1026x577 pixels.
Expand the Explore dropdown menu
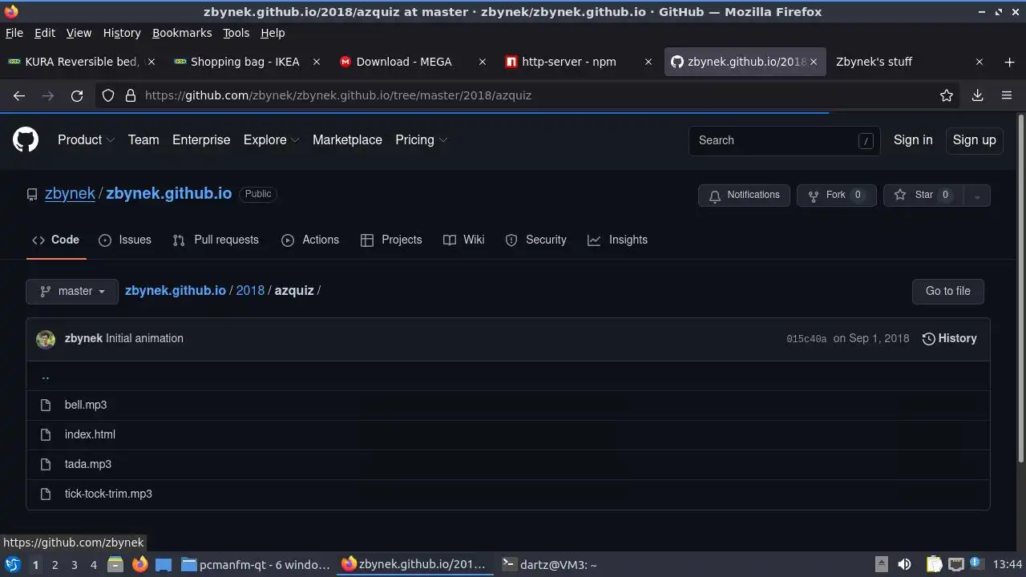tap(271, 140)
